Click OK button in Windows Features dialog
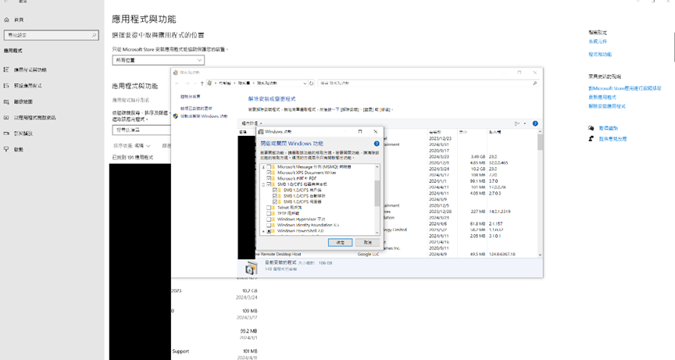The width and height of the screenshot is (675, 360). pos(340,243)
